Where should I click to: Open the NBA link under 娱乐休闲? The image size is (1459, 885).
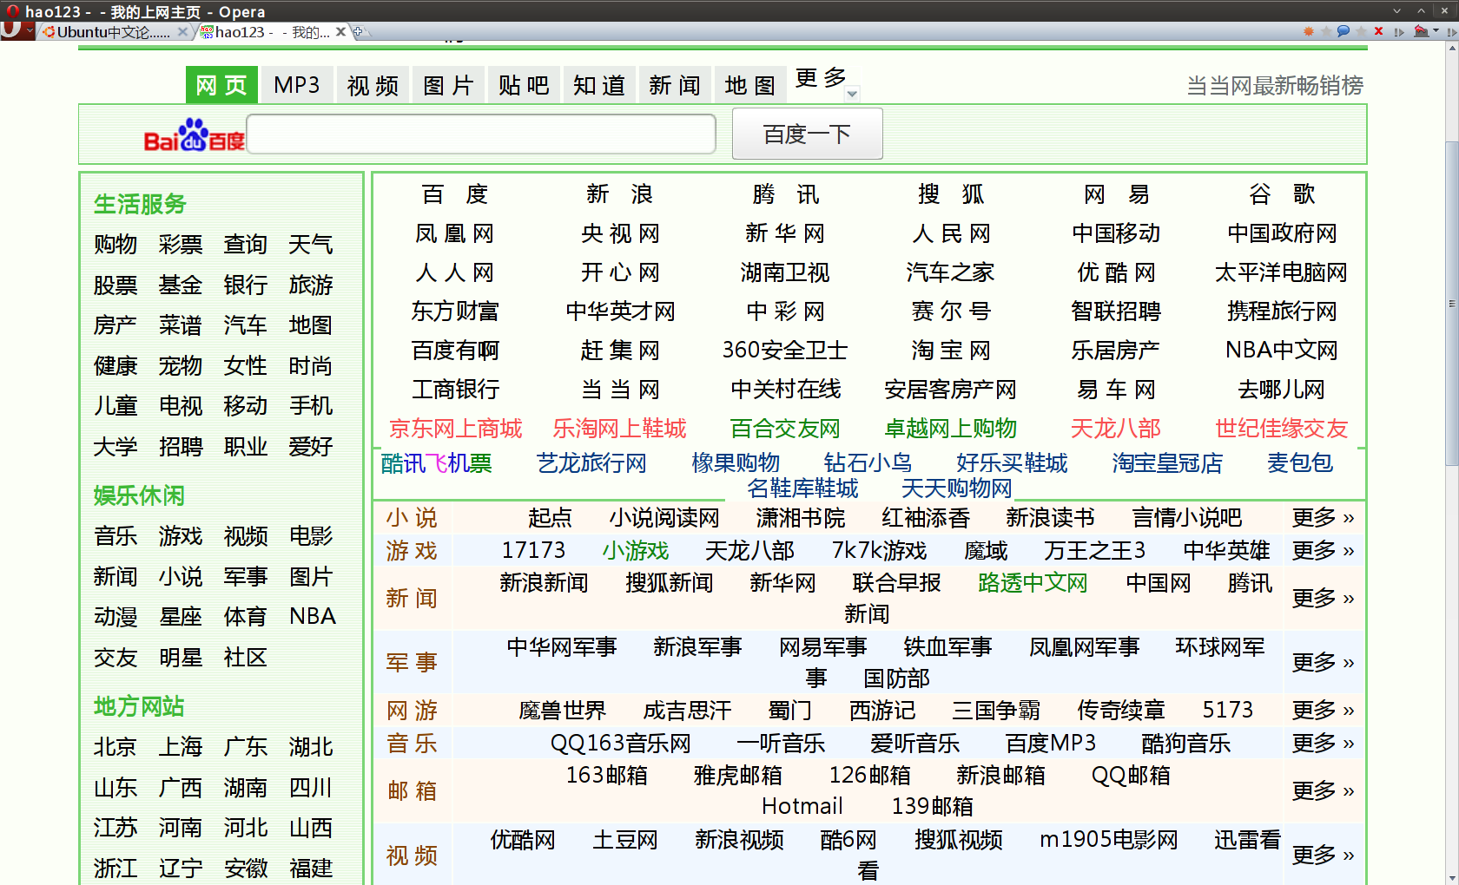pos(313,616)
